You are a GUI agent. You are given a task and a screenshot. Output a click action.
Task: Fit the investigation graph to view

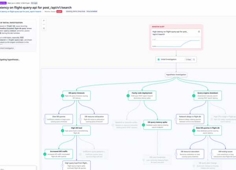tap(44, 28)
